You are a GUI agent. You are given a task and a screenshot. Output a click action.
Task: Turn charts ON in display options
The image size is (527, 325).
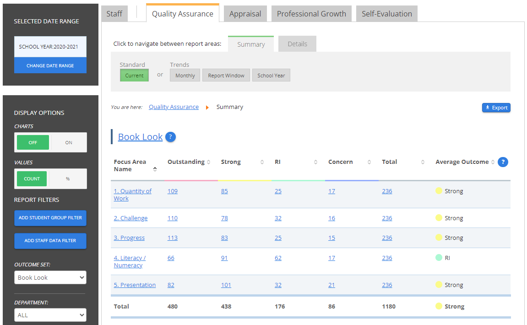[69, 142]
